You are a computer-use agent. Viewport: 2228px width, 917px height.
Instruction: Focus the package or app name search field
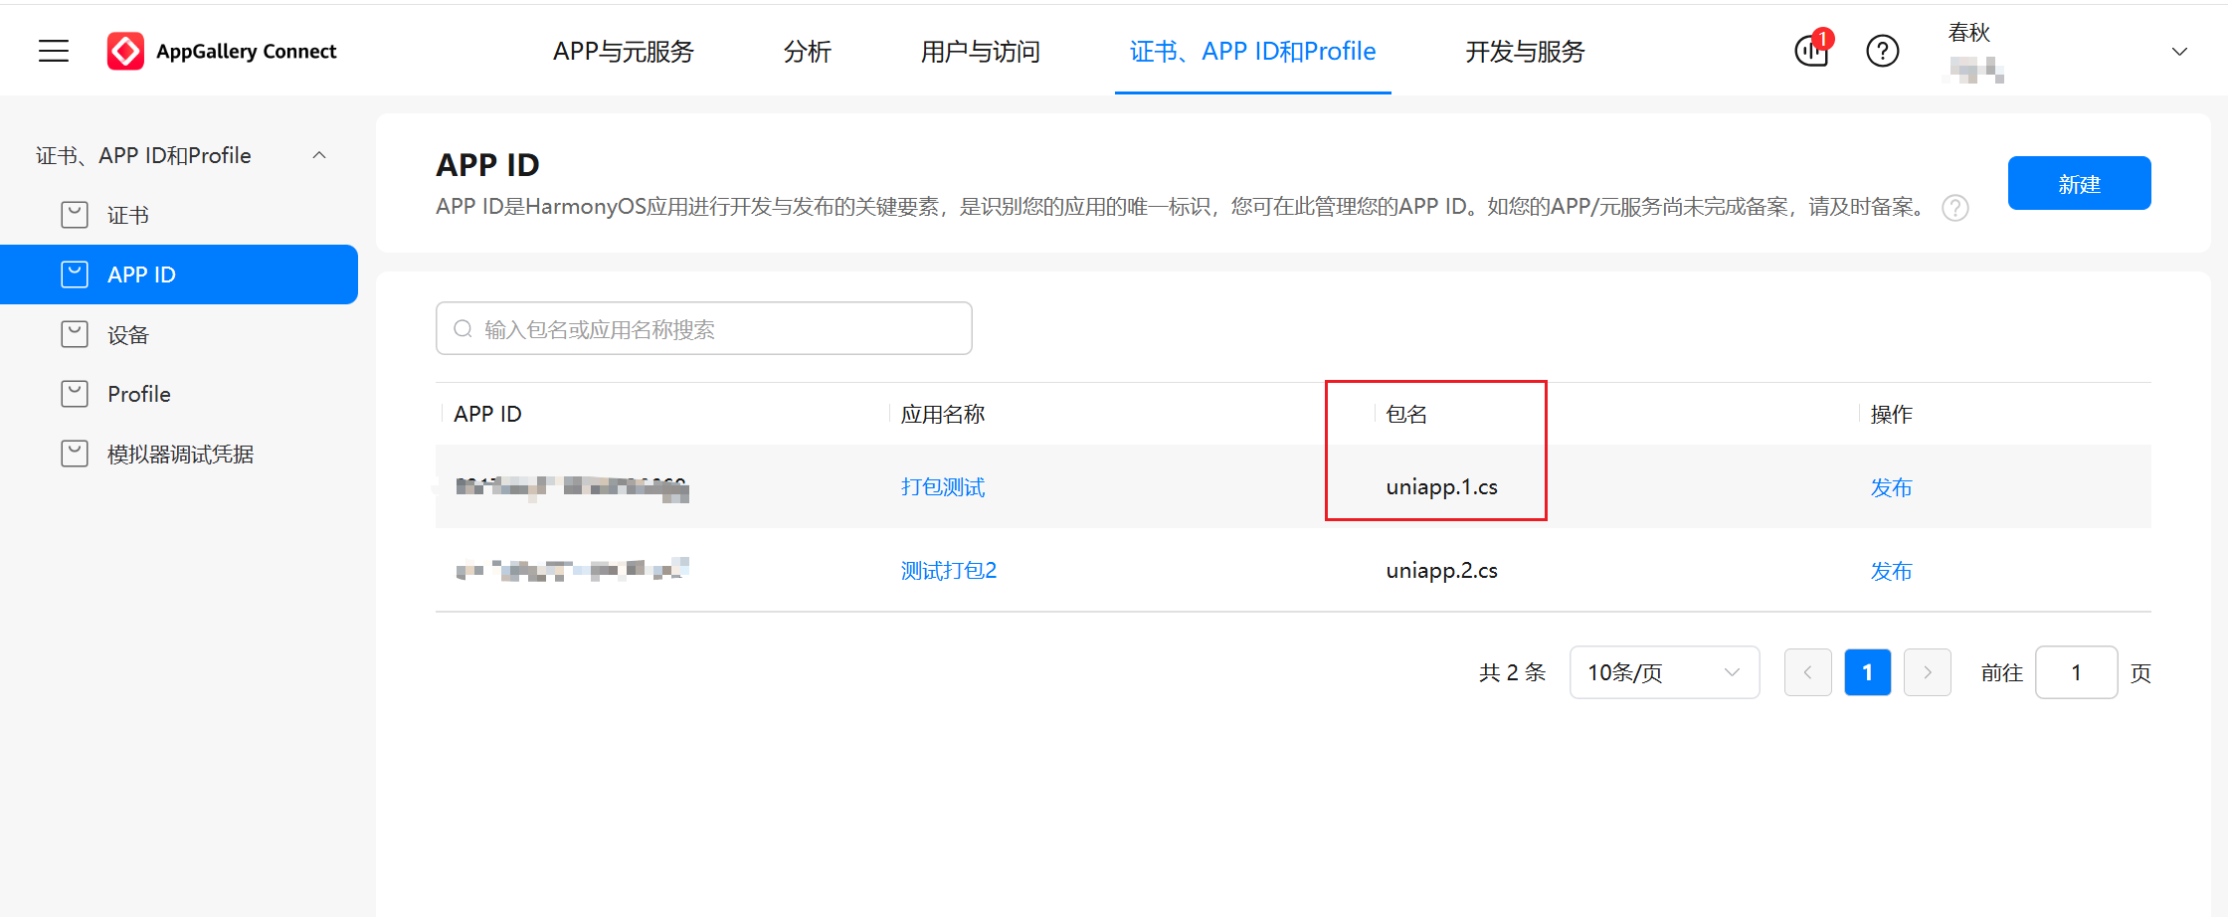pyautogui.click(x=704, y=328)
